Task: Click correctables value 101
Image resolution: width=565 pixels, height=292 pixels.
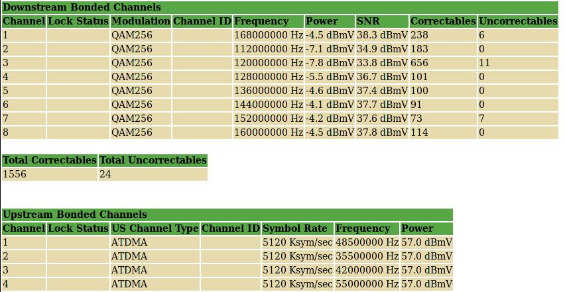Action: 419,77
